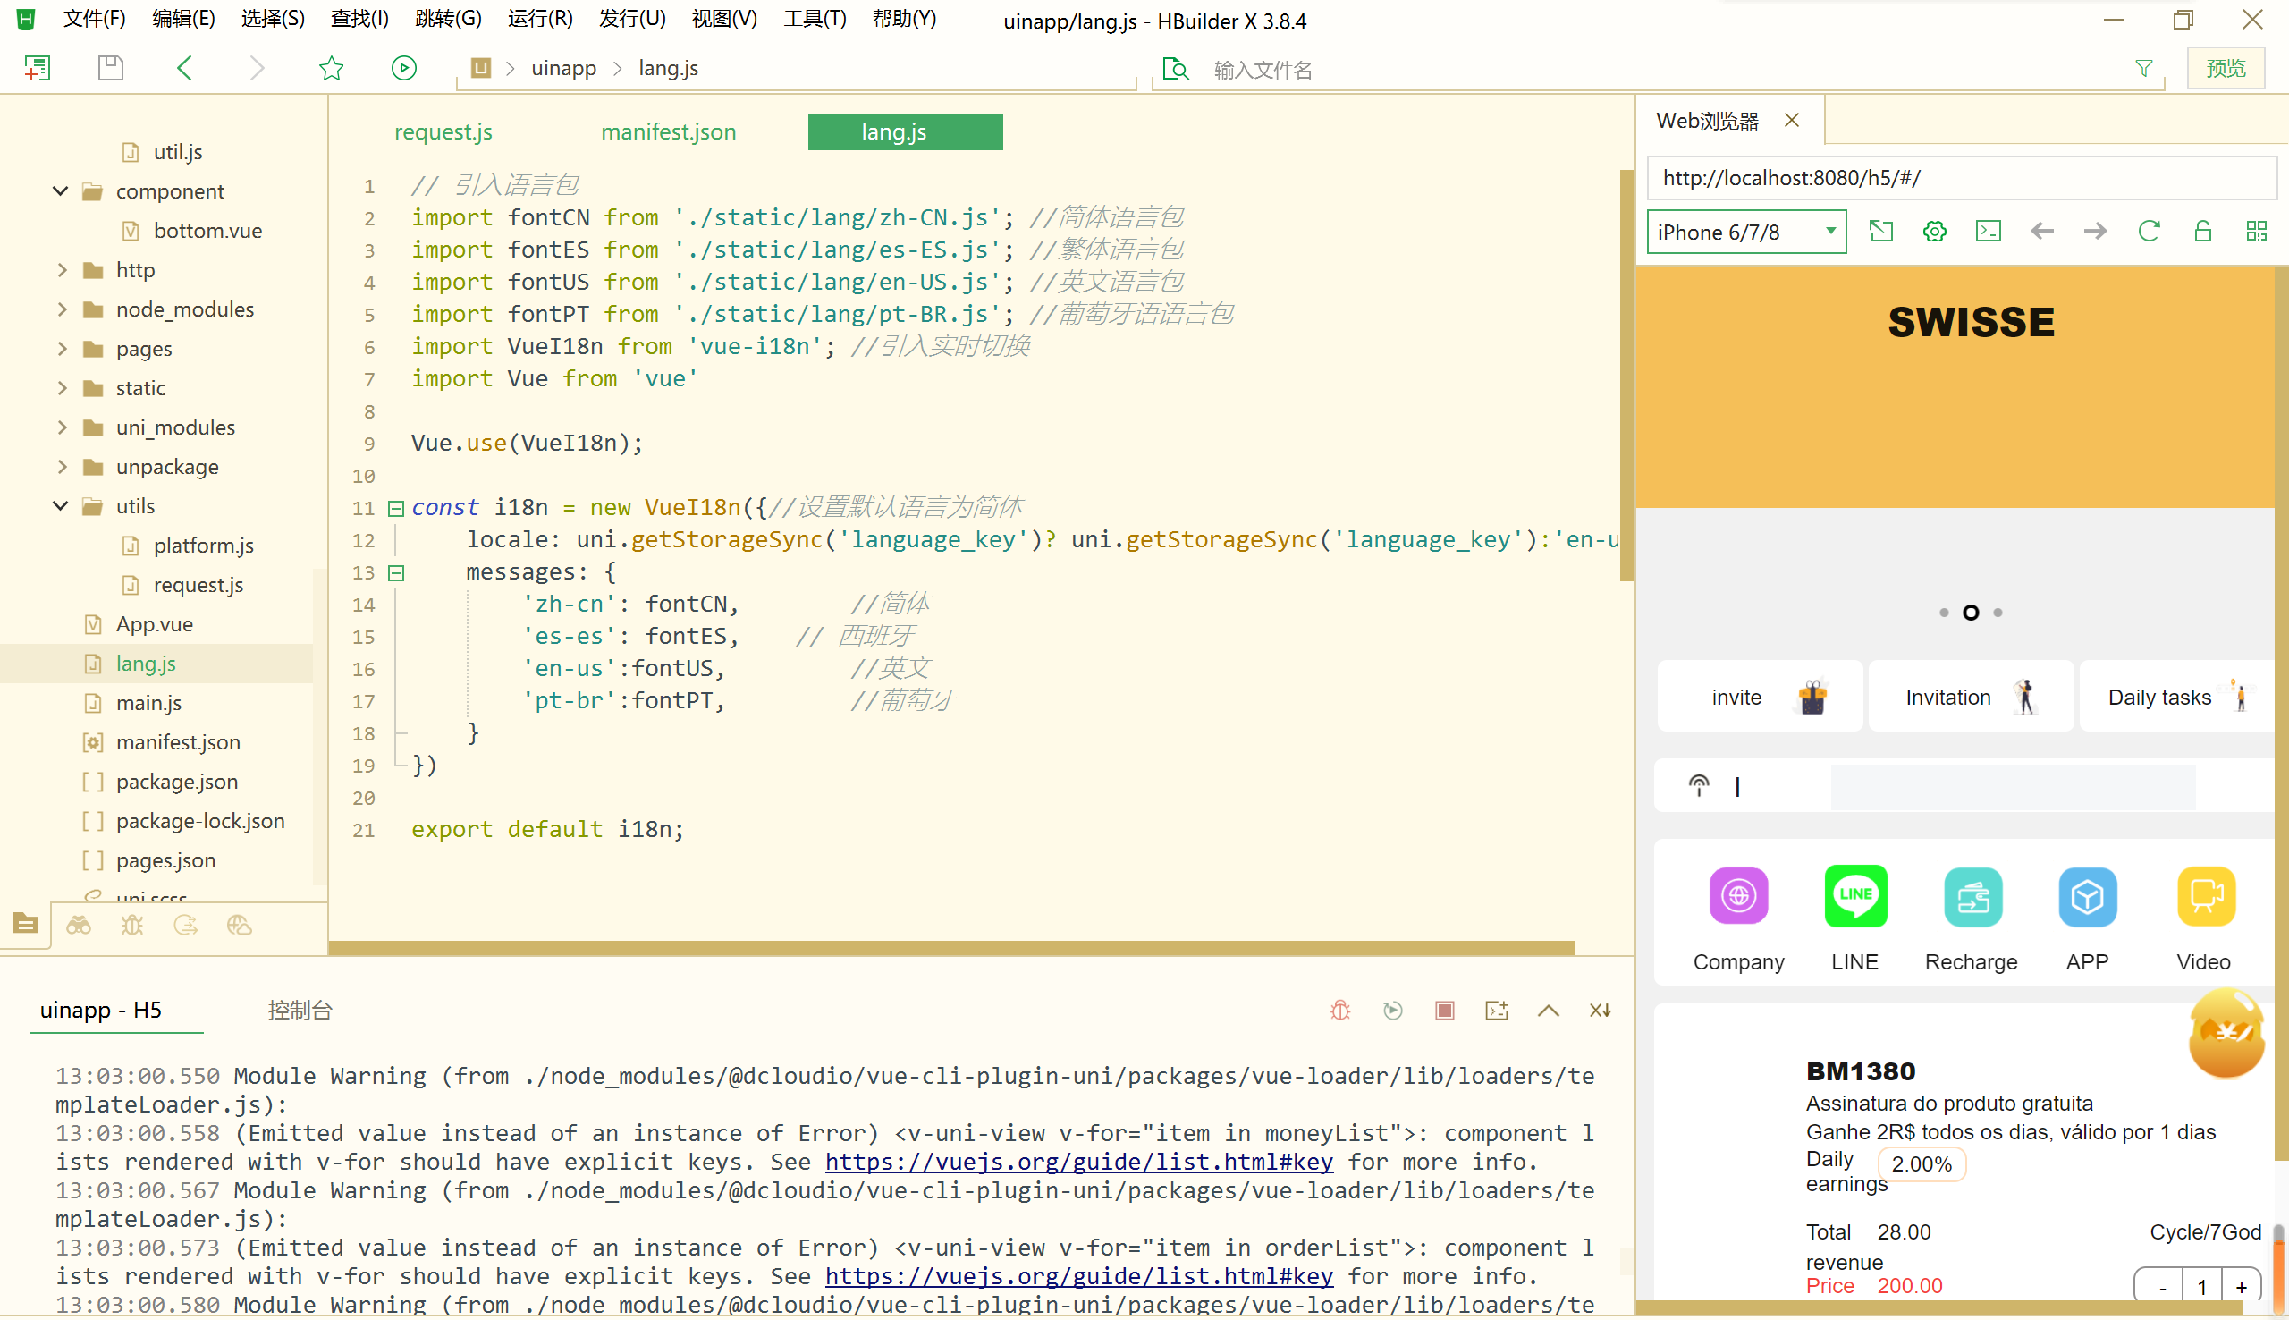Expand the node_modules folder

point(62,309)
